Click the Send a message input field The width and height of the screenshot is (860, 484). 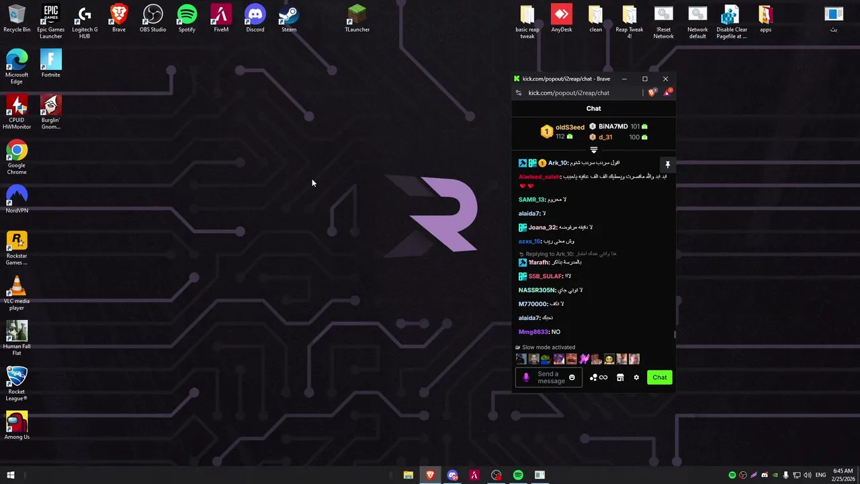548,378
